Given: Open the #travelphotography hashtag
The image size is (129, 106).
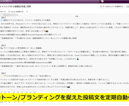Looking at the screenshot, I should (x=36, y=35).
